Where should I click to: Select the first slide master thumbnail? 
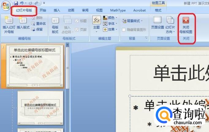click(35, 66)
